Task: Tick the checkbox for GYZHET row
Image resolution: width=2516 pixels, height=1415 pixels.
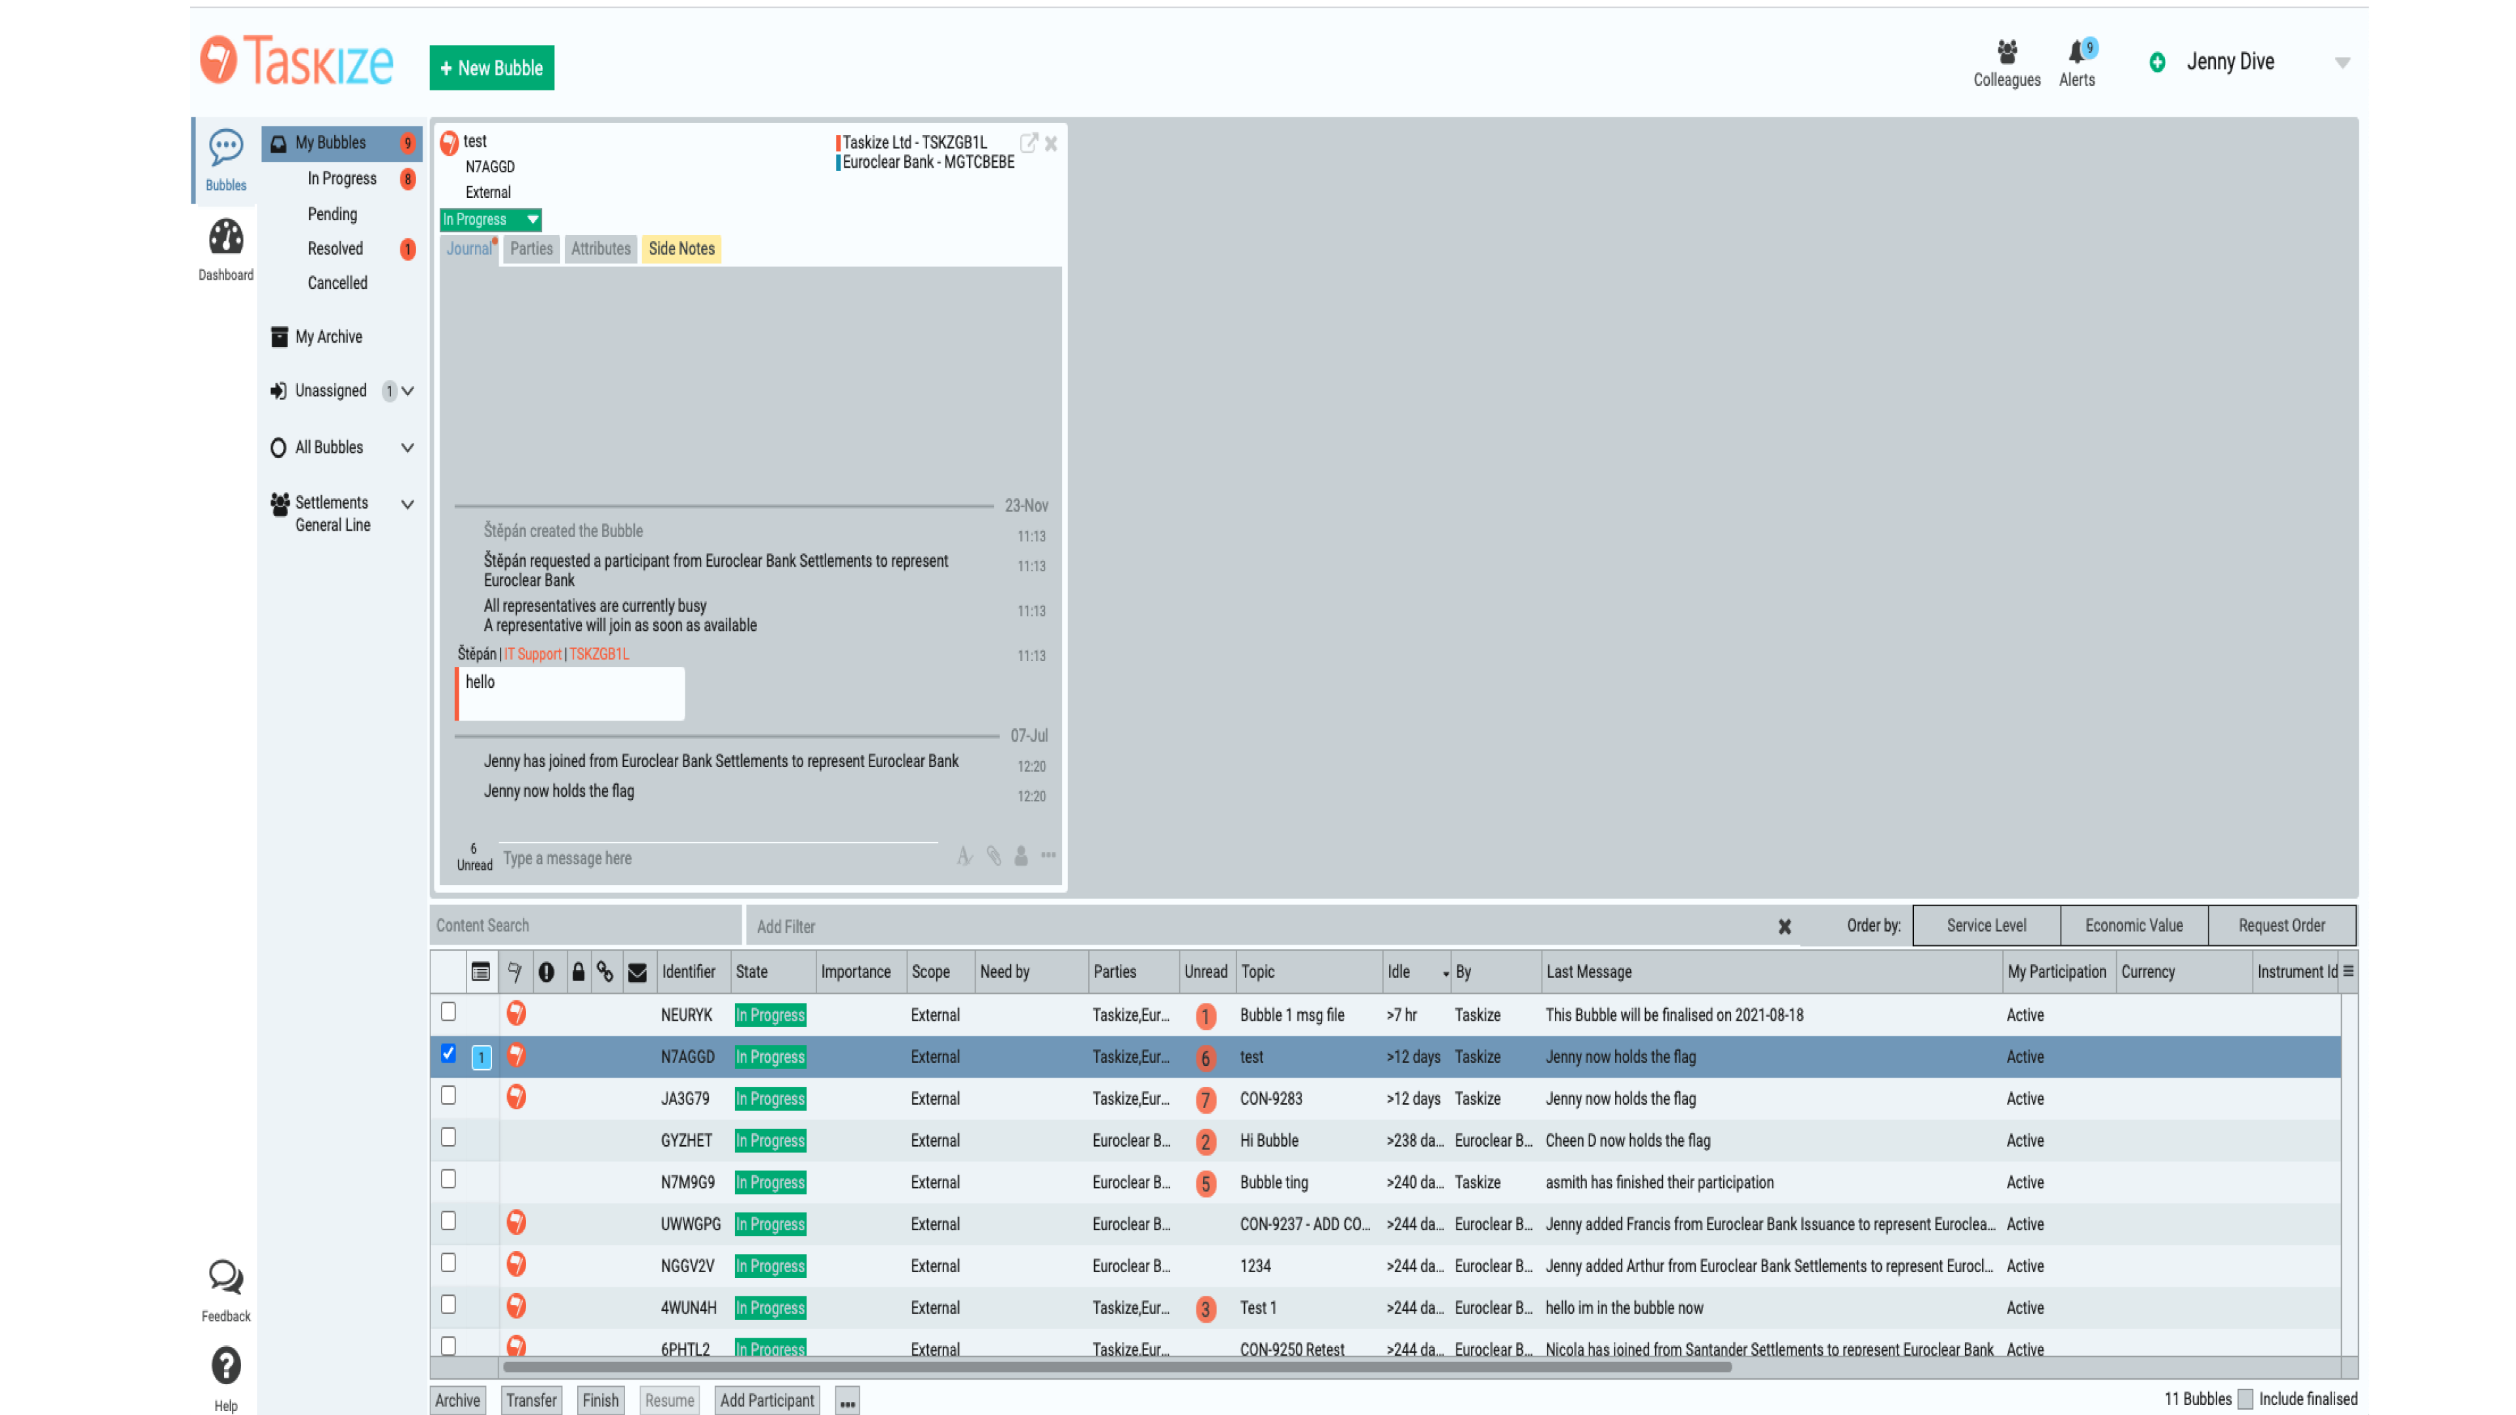Action: [448, 1138]
